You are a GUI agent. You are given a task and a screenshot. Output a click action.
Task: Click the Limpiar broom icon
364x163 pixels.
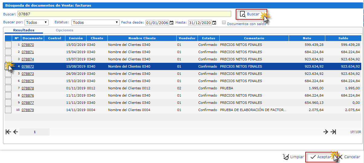click(x=286, y=157)
